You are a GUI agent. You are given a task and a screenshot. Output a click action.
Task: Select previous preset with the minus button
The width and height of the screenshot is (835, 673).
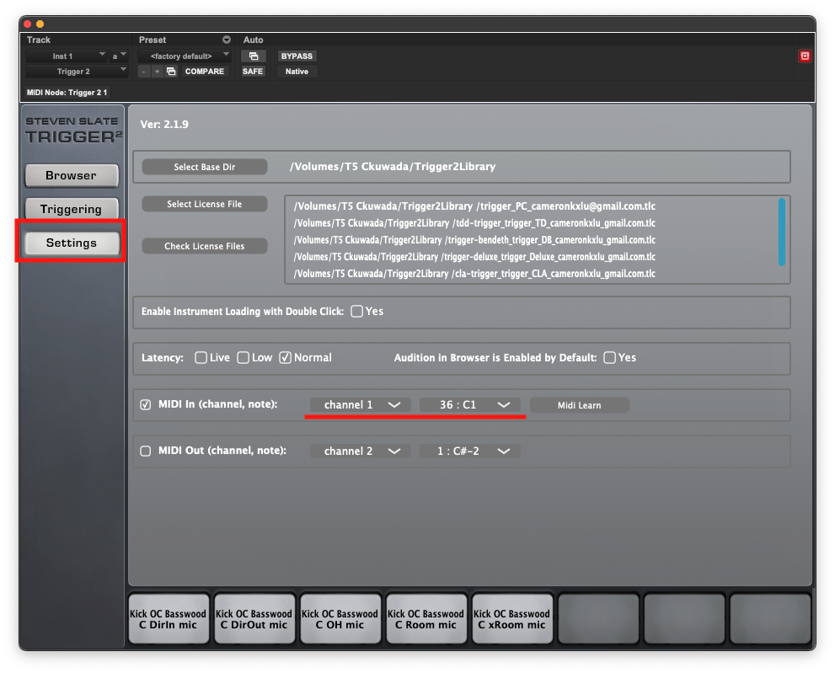point(144,72)
